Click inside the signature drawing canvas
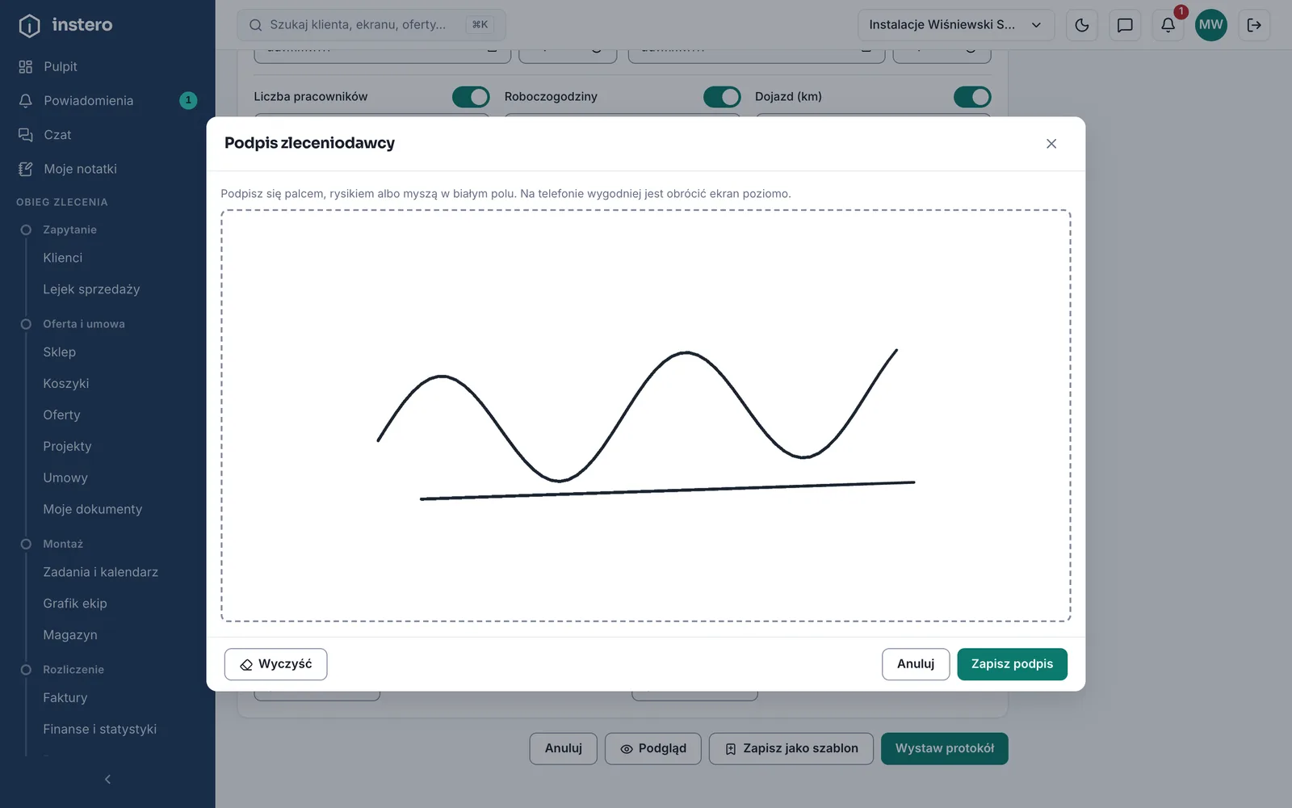 [x=646, y=415]
